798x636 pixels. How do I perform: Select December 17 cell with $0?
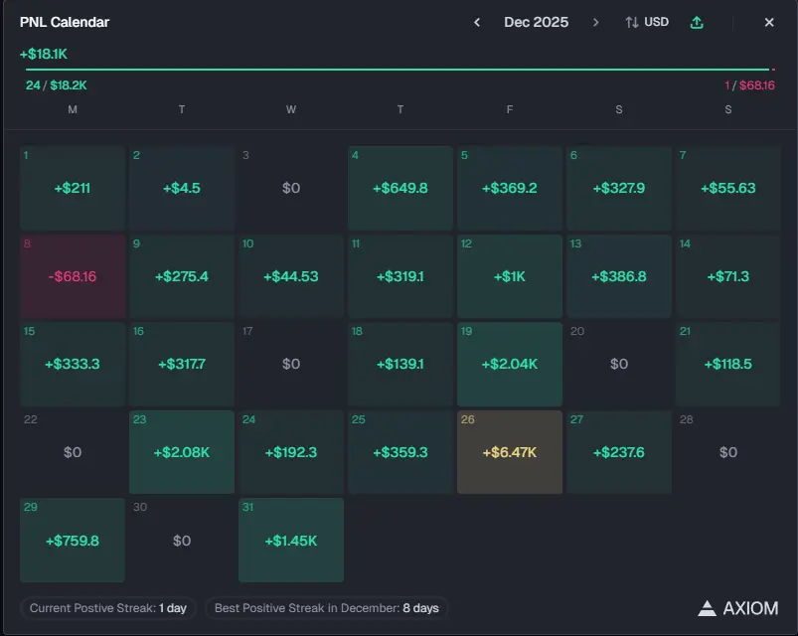pyautogui.click(x=291, y=364)
